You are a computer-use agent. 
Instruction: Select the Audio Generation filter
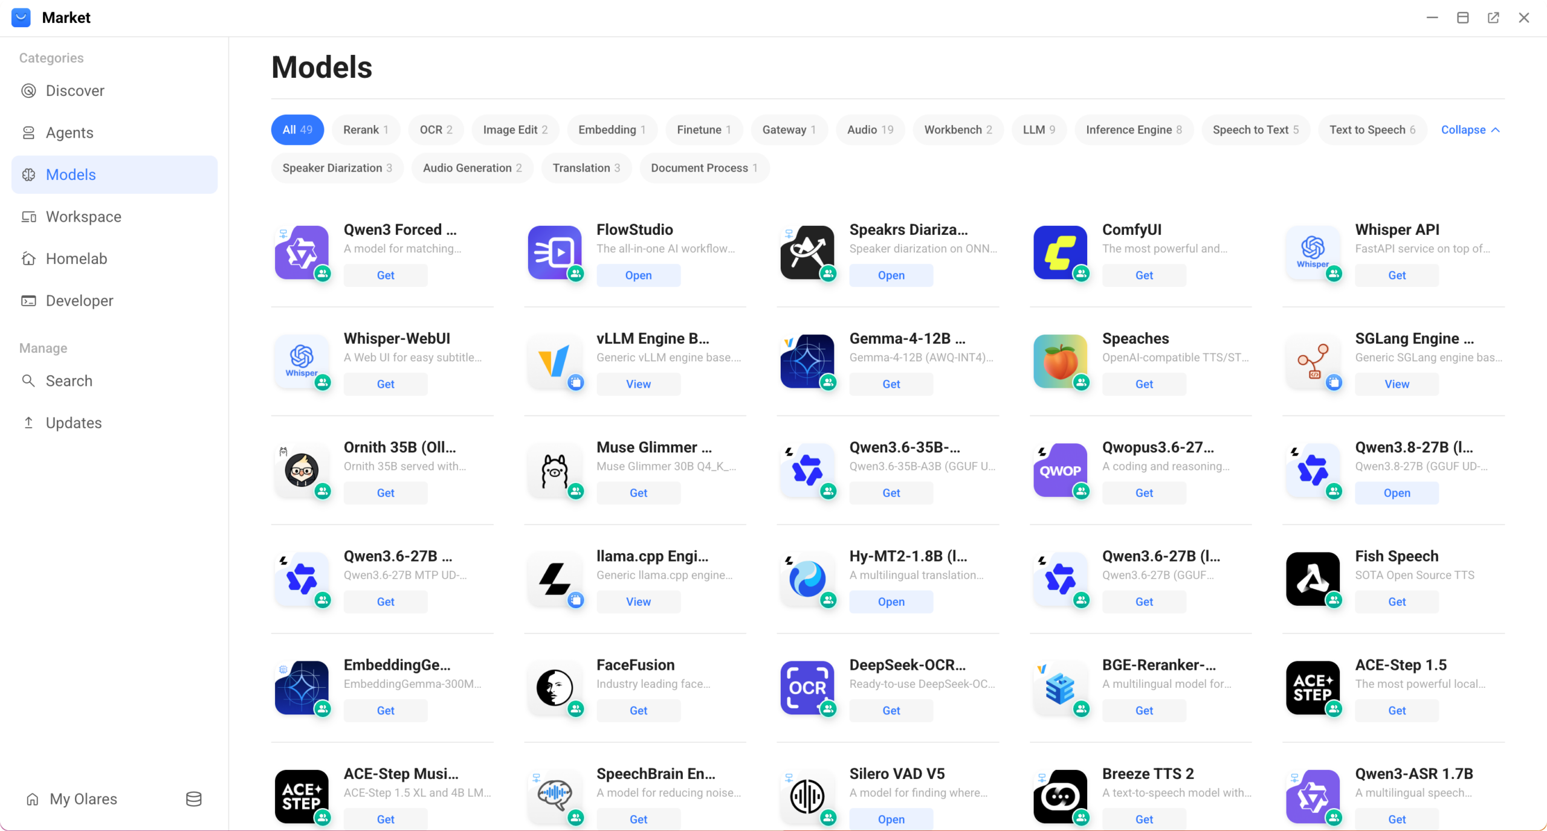click(x=473, y=168)
